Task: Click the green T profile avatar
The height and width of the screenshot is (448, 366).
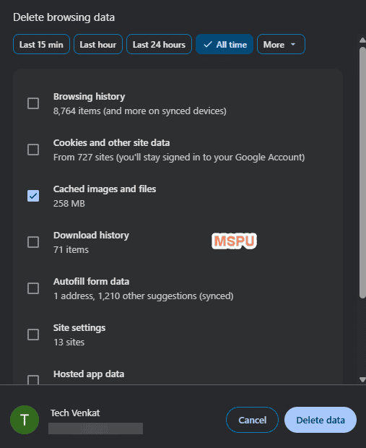Action: pyautogui.click(x=25, y=420)
